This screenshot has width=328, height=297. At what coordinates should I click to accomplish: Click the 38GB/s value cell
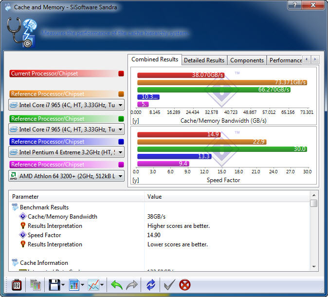(x=156, y=216)
